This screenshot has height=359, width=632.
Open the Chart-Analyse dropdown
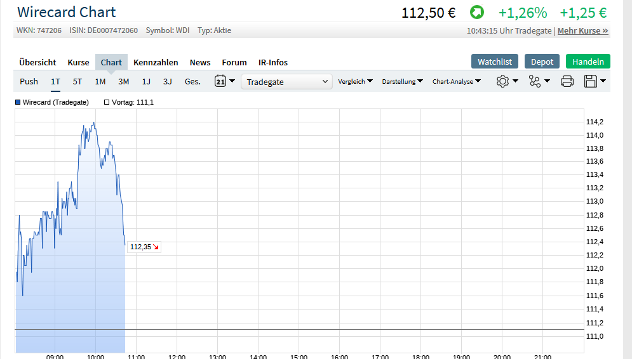(x=457, y=81)
